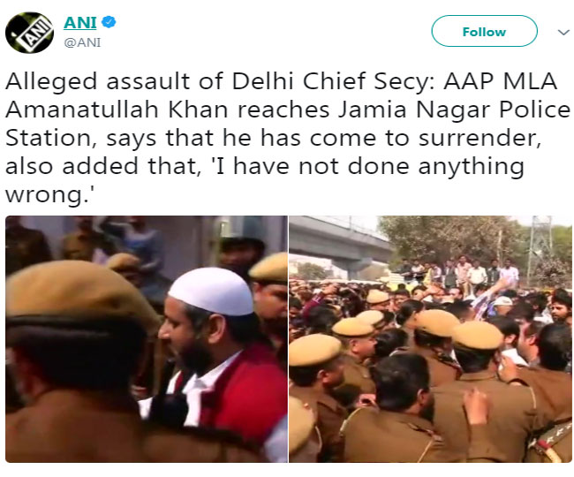Open the left photo of the capped man

click(146, 339)
